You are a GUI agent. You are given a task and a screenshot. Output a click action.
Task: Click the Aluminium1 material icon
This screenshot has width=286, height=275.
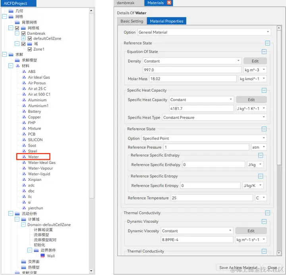click(24, 106)
